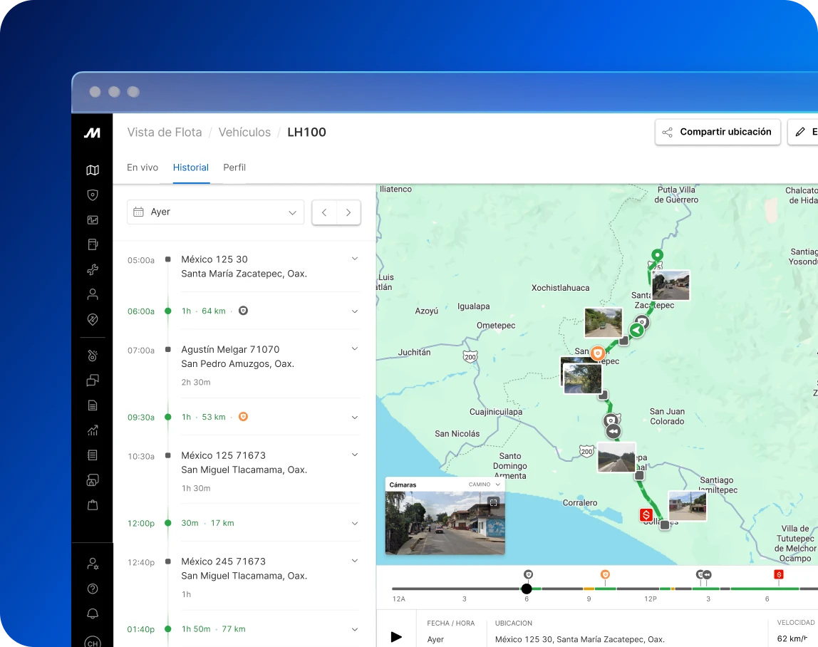Screen dimensions: 818x647
Task: Click the Compartir ubicación button
Action: (x=718, y=132)
